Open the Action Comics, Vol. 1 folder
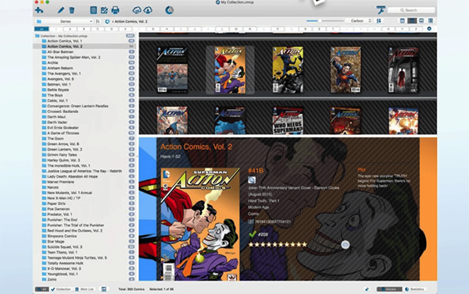The image size is (469, 294). point(65,41)
